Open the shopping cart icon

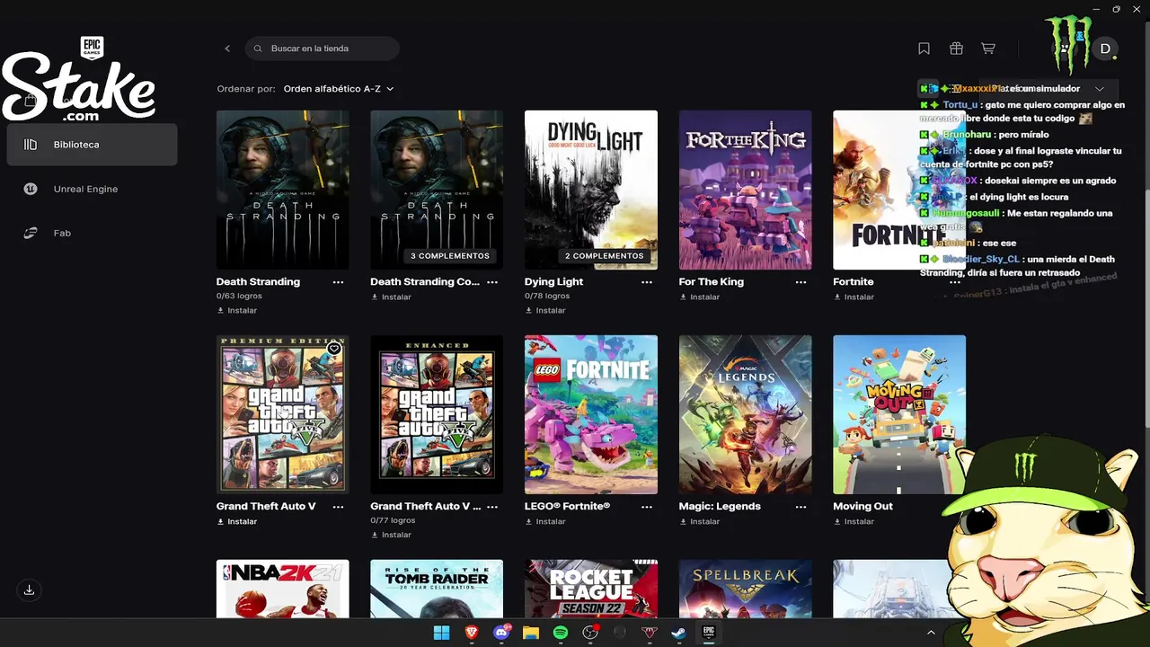(x=988, y=49)
